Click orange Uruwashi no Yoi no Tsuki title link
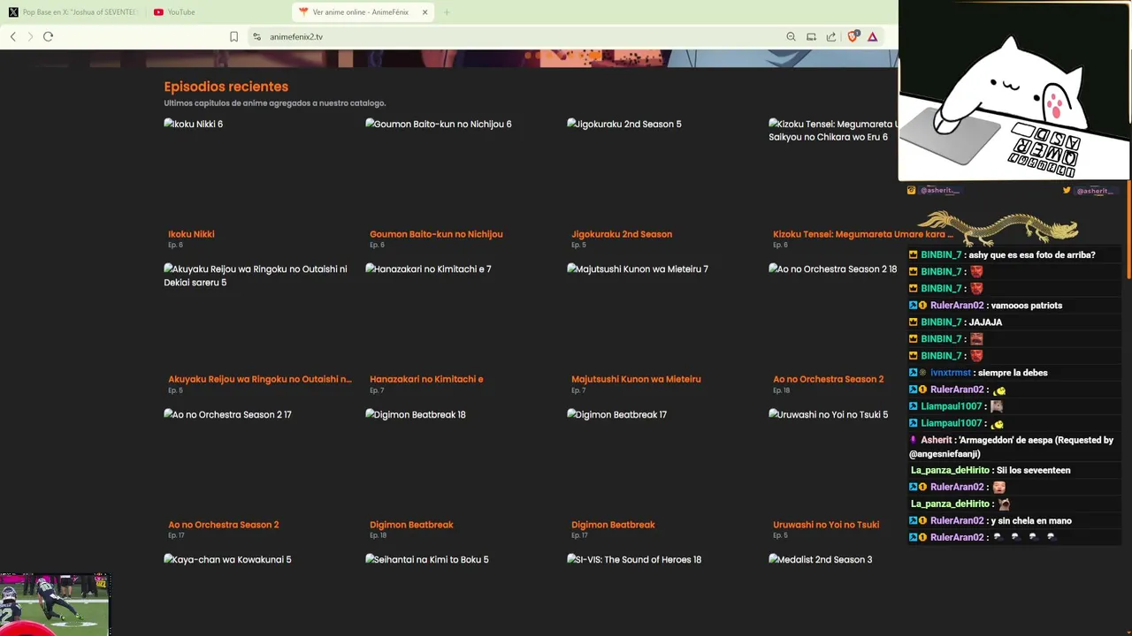Image resolution: width=1132 pixels, height=636 pixels. (x=826, y=525)
